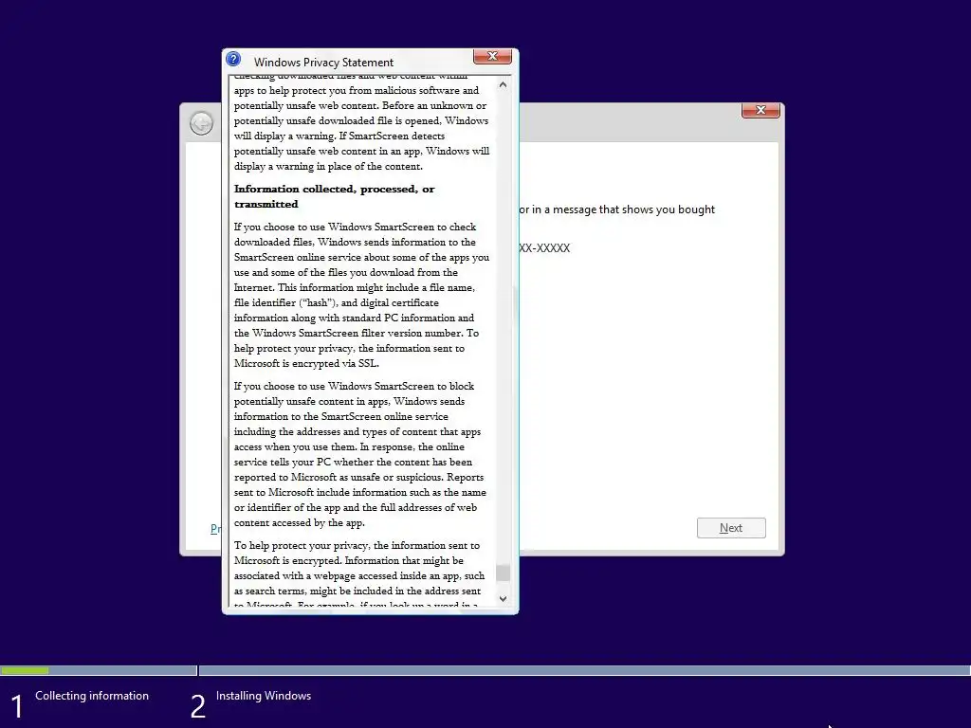The height and width of the screenshot is (728, 971).
Task: Click the text 'or in a message that shows you bought'
Action: [x=616, y=209]
